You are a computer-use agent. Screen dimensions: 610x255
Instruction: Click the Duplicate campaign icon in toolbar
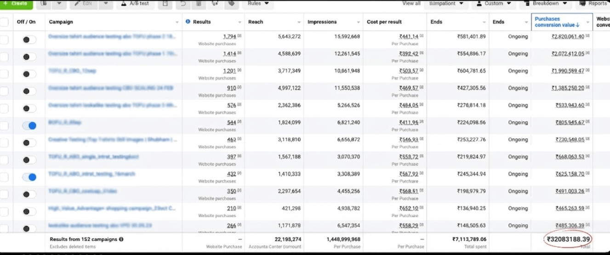point(44,4)
